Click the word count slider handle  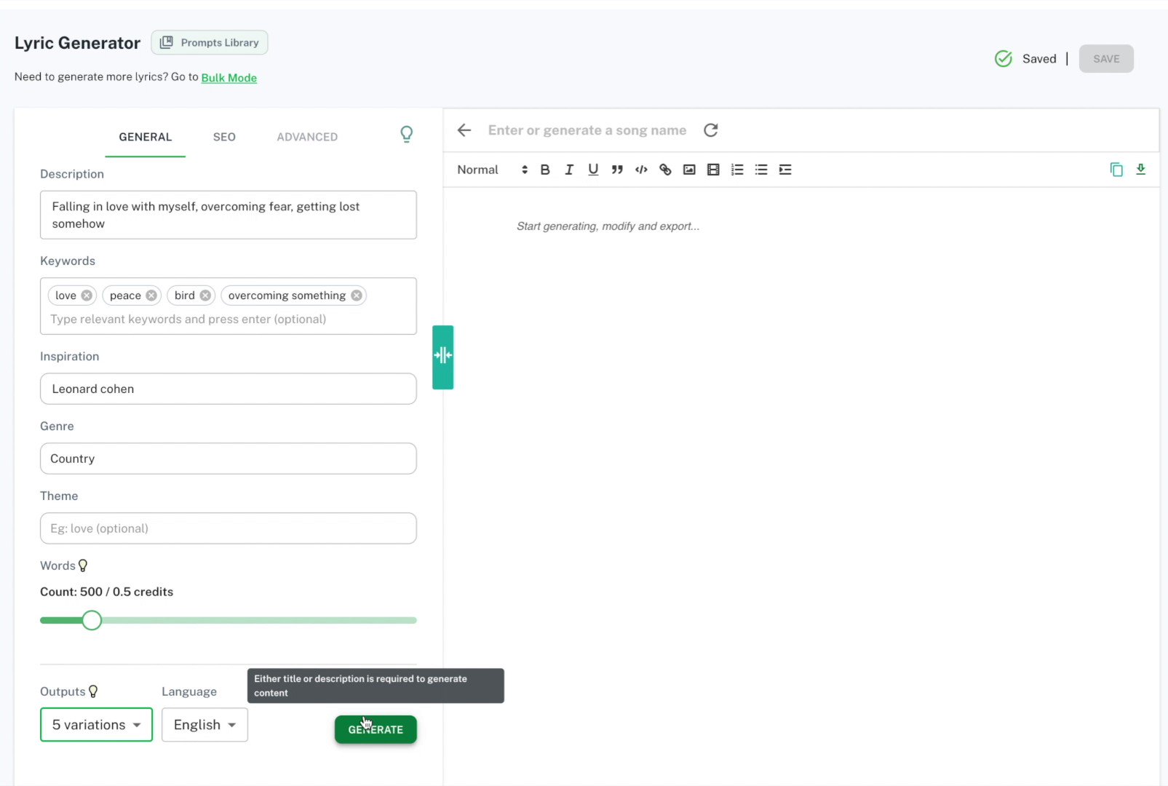92,620
